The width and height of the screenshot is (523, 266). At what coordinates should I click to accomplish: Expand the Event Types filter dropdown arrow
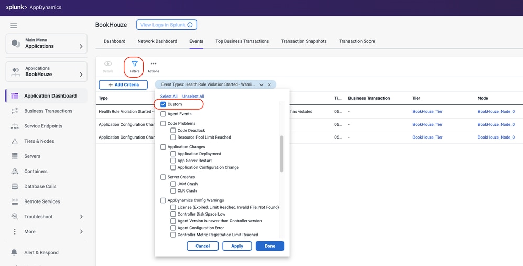[x=261, y=85]
